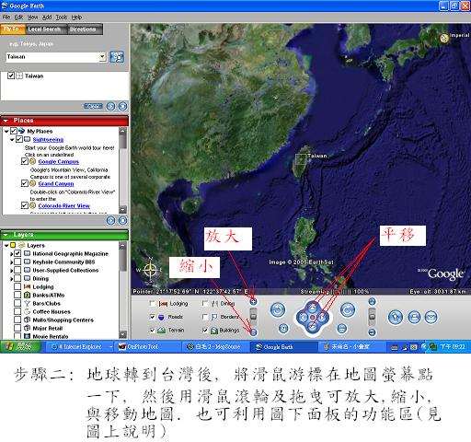Click the add placemark pushpin button

[396, 317]
